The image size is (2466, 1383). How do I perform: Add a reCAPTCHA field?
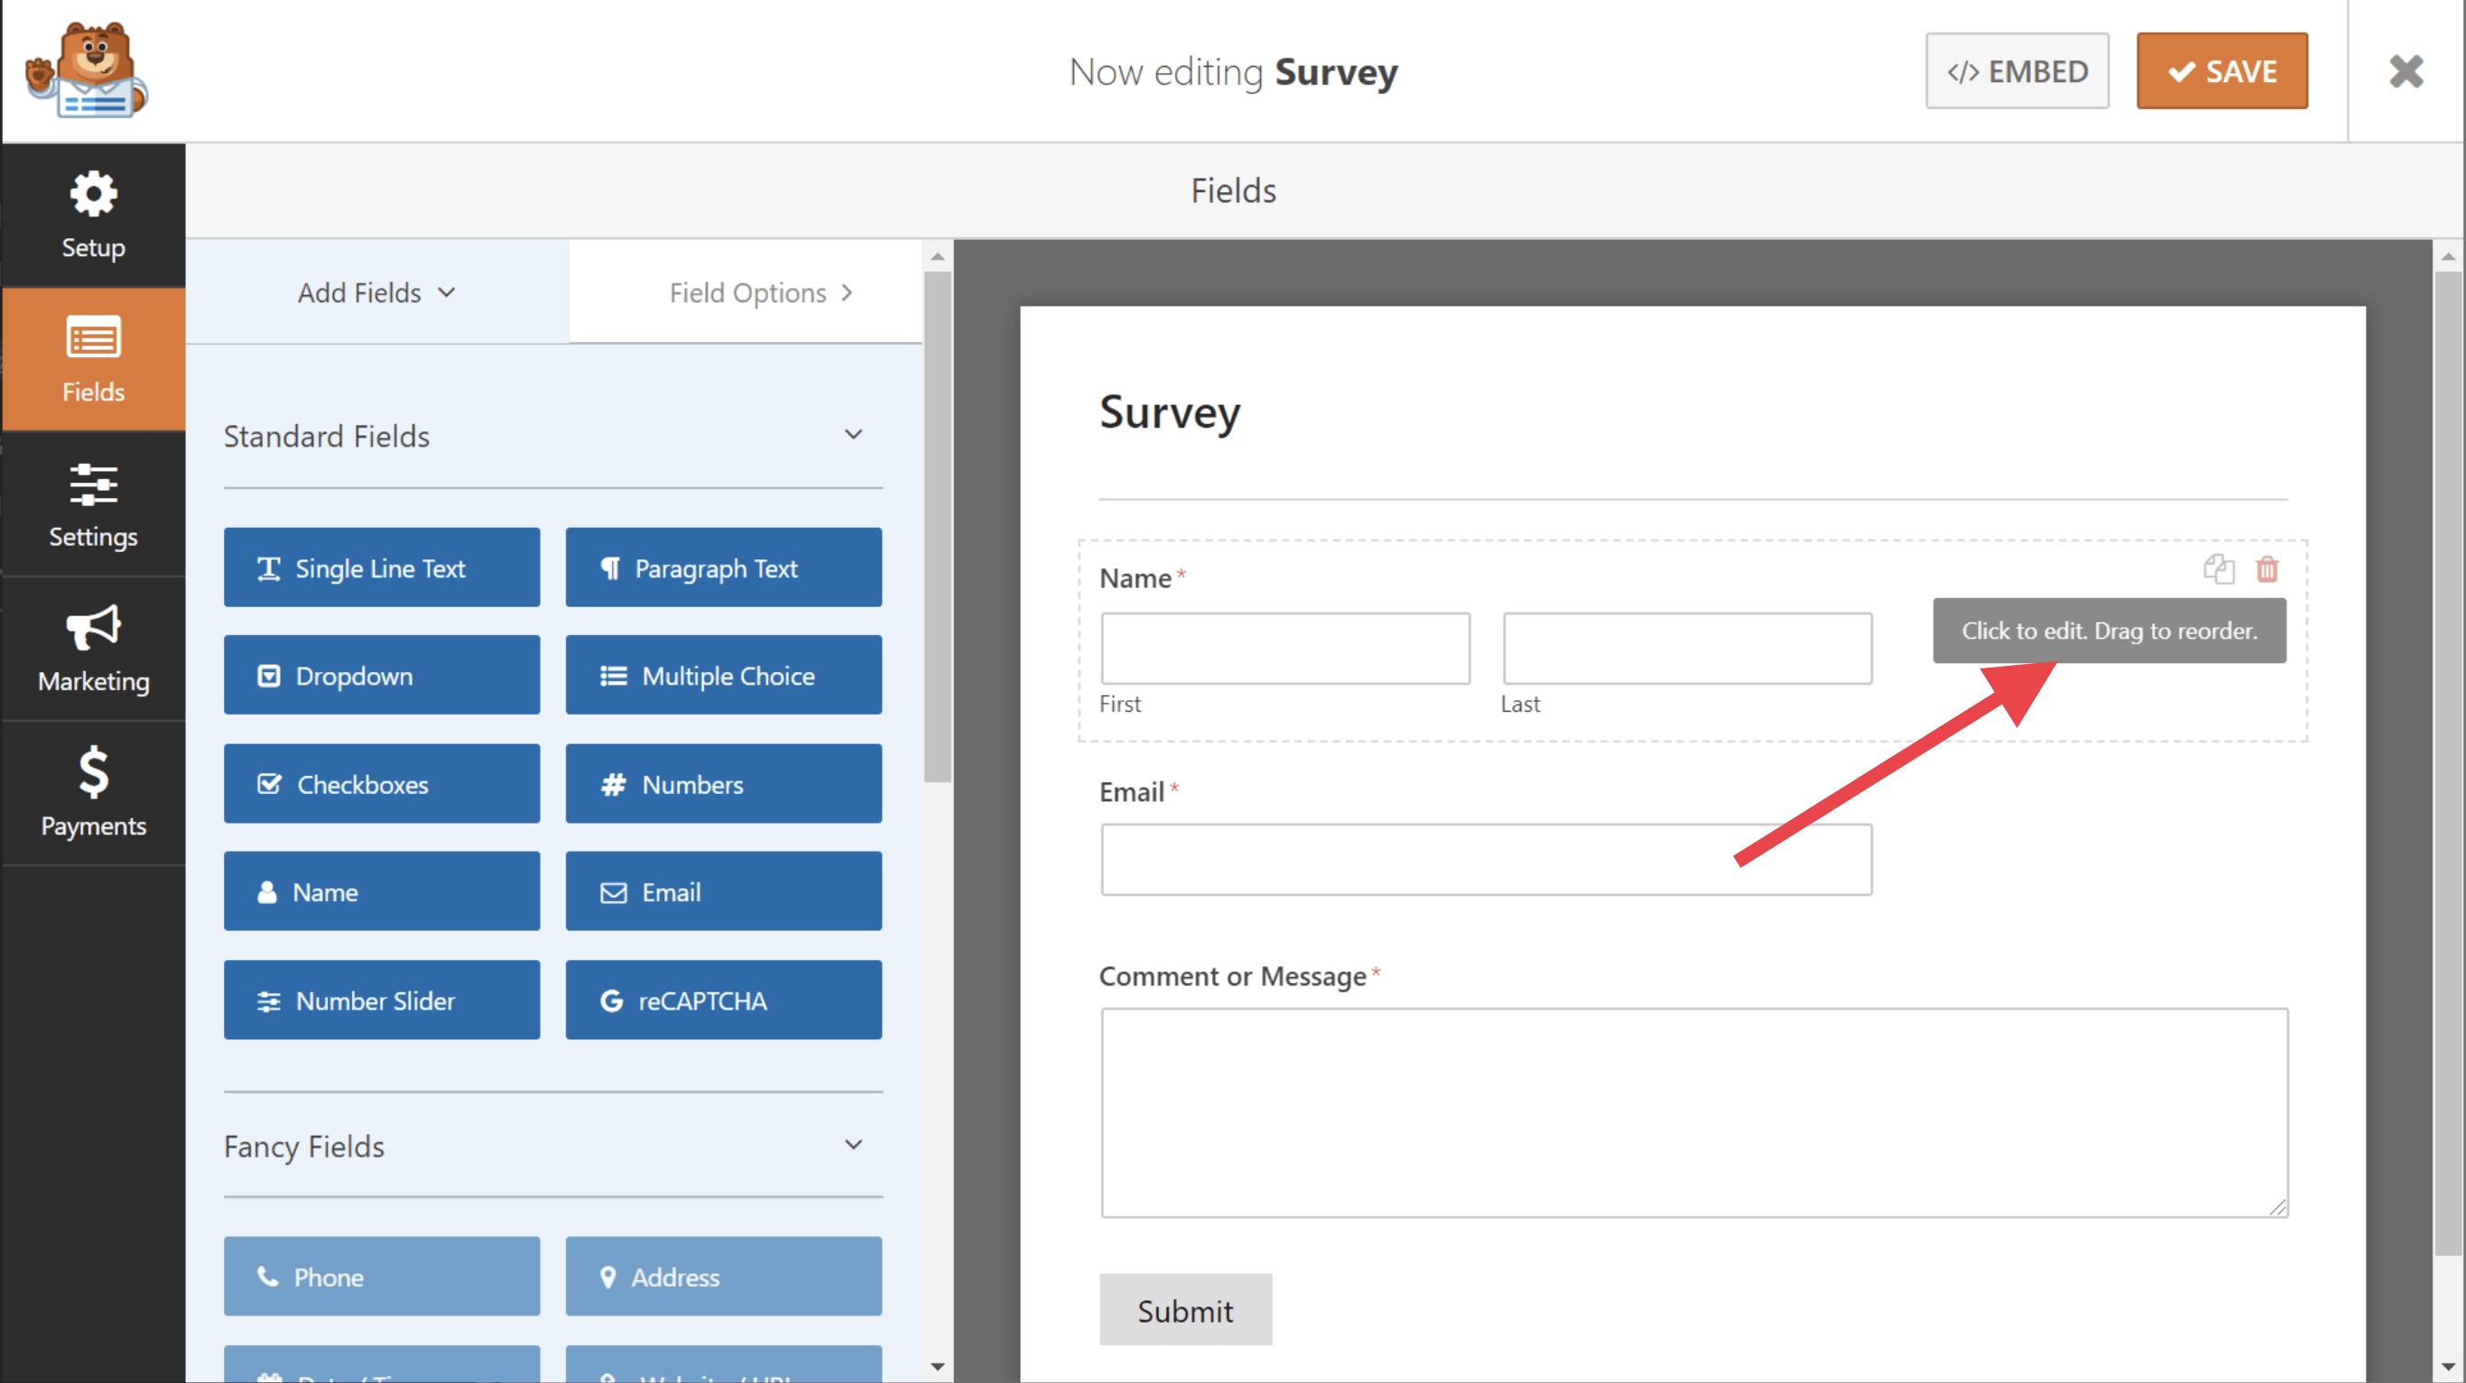pos(724,1000)
